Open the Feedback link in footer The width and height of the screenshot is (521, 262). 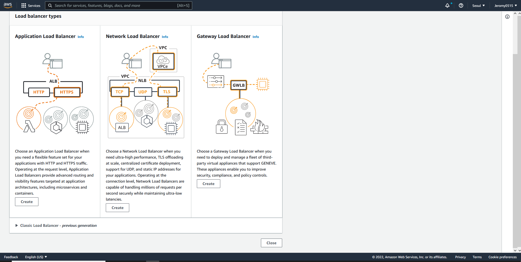[11, 257]
